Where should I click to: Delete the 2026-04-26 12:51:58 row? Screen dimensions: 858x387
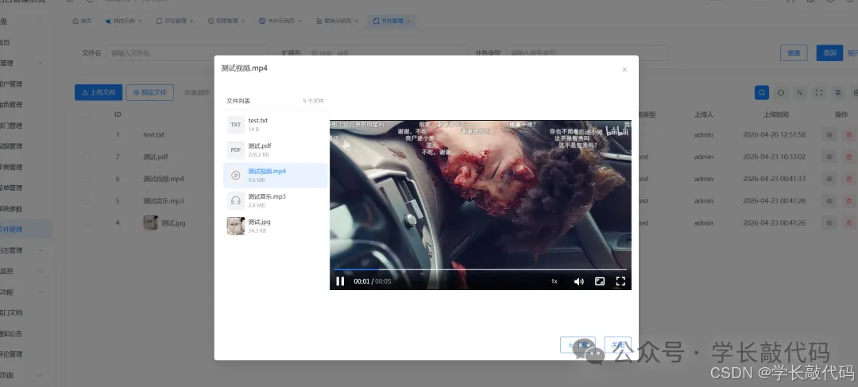849,134
